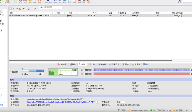The width and height of the screenshot is (192, 112).
Task: Click the phone 已禁用 status bar icon
Action: tap(119, 110)
